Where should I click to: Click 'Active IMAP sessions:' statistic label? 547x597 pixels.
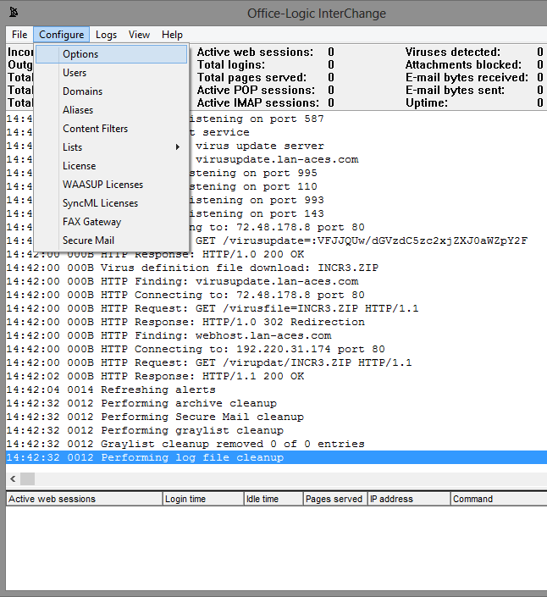(257, 102)
